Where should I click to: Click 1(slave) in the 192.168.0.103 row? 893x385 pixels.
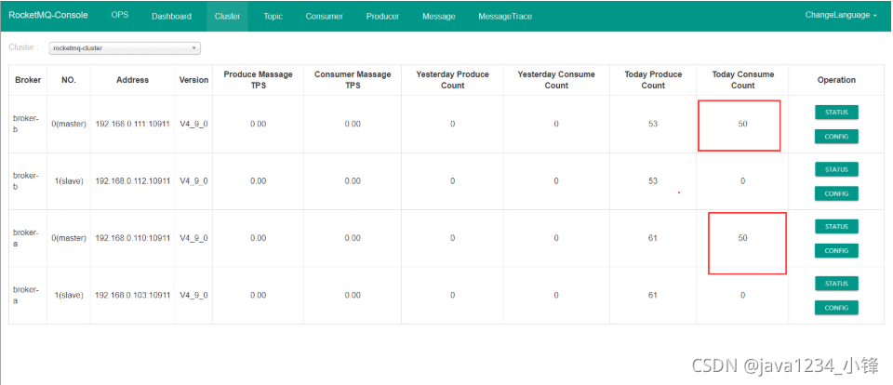click(x=68, y=295)
